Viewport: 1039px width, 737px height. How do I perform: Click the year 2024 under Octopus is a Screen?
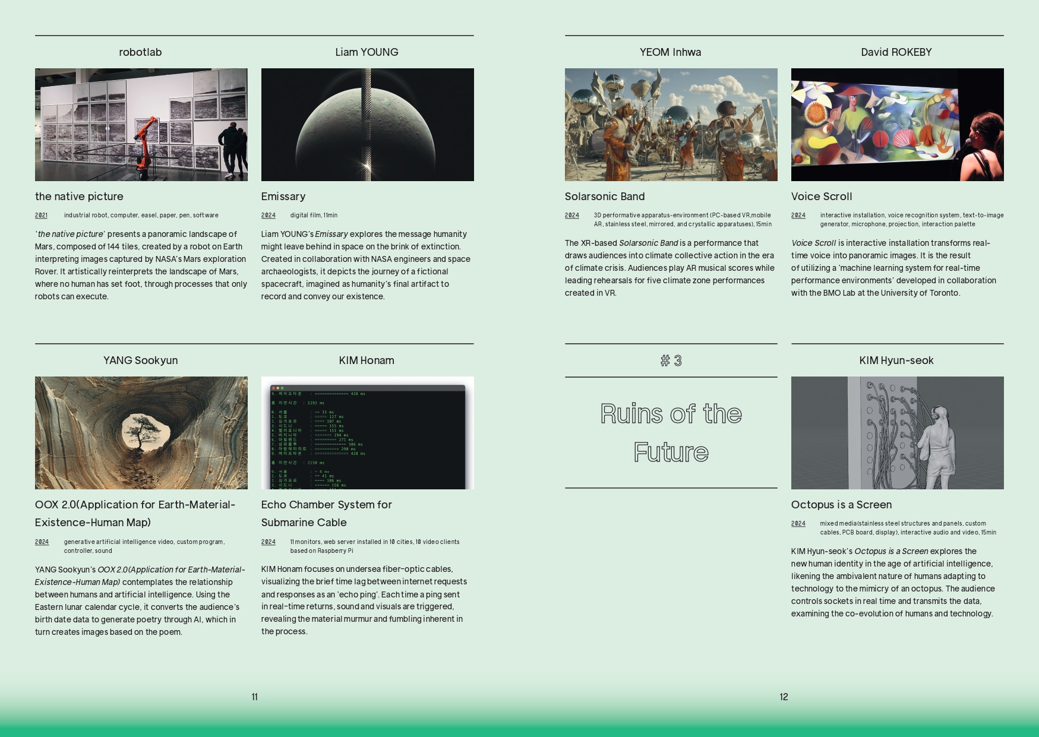coord(798,524)
